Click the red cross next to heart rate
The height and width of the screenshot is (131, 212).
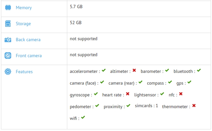tap(128, 94)
